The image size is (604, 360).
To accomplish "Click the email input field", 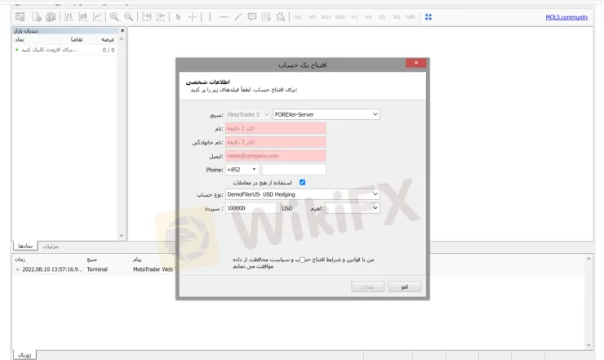I will coord(275,155).
